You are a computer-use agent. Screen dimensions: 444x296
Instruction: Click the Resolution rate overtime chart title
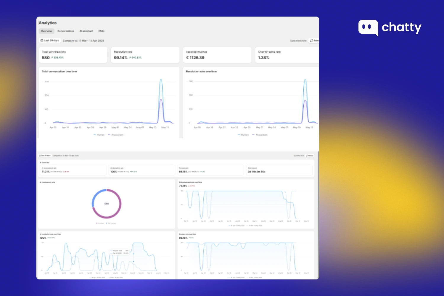pyautogui.click(x=201, y=72)
